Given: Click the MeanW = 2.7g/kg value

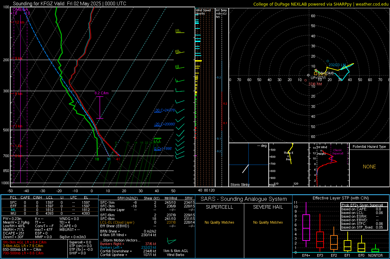Looking at the screenshot, I should click(x=16, y=222).
